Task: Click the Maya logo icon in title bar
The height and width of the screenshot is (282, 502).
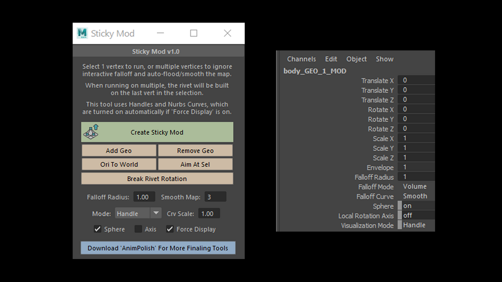Action: point(82,33)
